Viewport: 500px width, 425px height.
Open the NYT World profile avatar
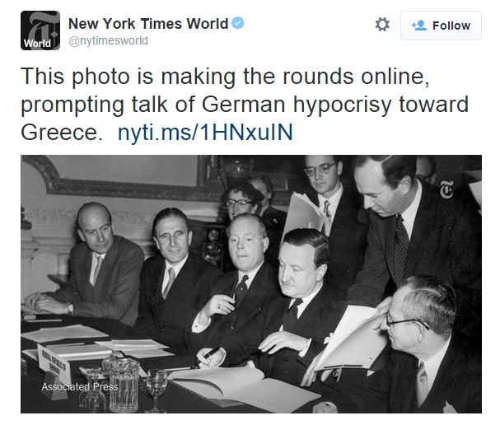click(x=40, y=30)
